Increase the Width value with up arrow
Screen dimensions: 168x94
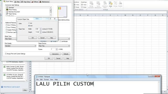pyautogui.click(x=40, y=28)
